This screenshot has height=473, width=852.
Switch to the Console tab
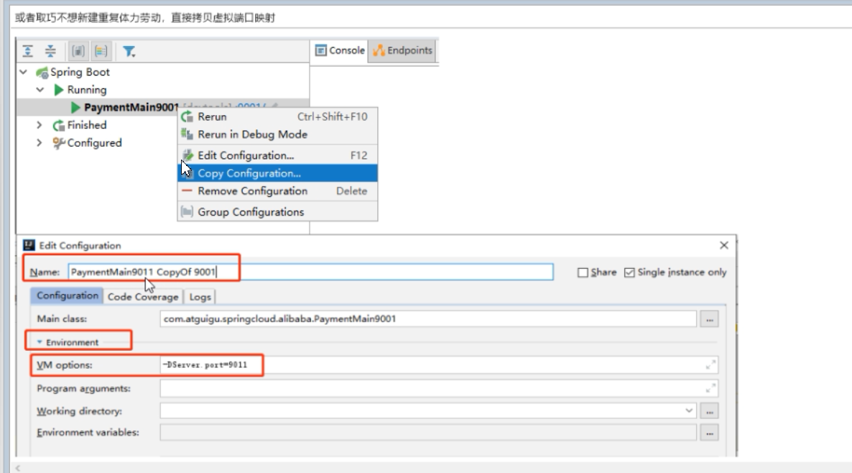click(x=340, y=50)
